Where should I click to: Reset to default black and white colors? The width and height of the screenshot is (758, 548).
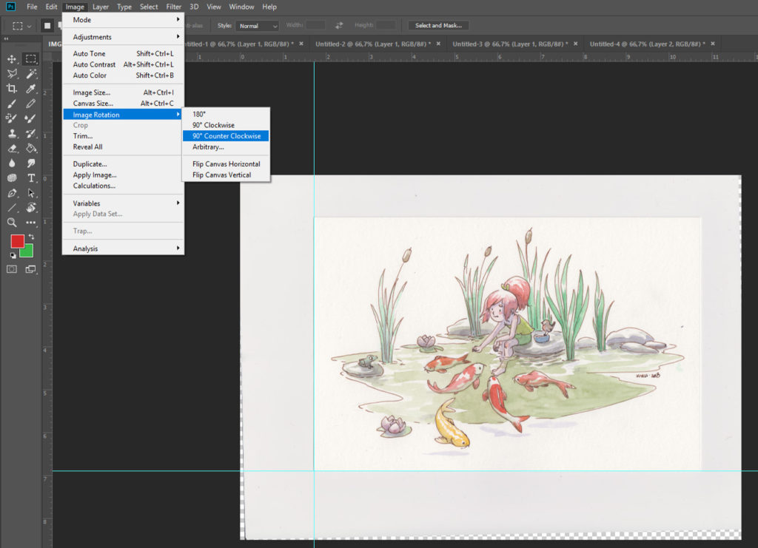point(13,255)
